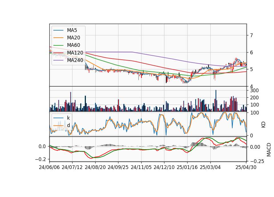The height and width of the screenshot is (197, 274).
Task: Click the orange MA20 legend line sample
Action: (x=58, y=38)
